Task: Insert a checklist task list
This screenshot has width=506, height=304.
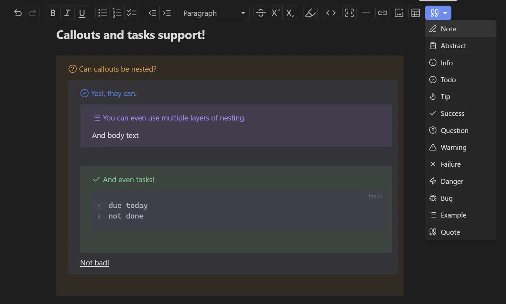Action: click(x=132, y=13)
